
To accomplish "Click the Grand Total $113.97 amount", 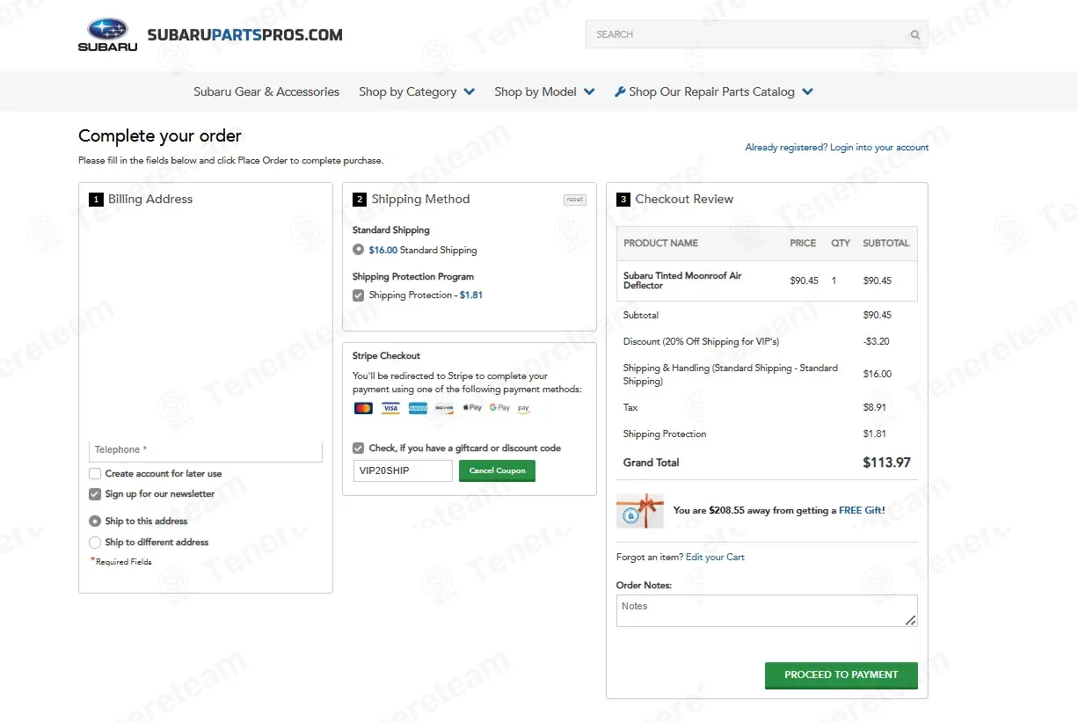I will click(886, 463).
